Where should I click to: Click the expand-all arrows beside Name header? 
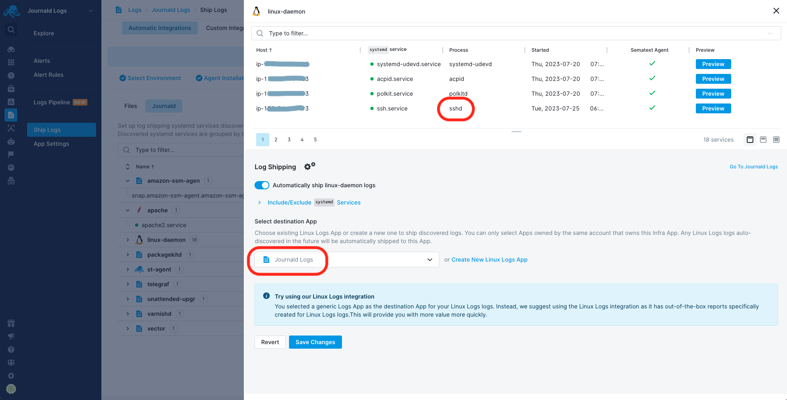(128, 167)
